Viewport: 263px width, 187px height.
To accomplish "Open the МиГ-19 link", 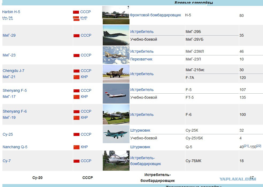I will (x=9, y=117).
